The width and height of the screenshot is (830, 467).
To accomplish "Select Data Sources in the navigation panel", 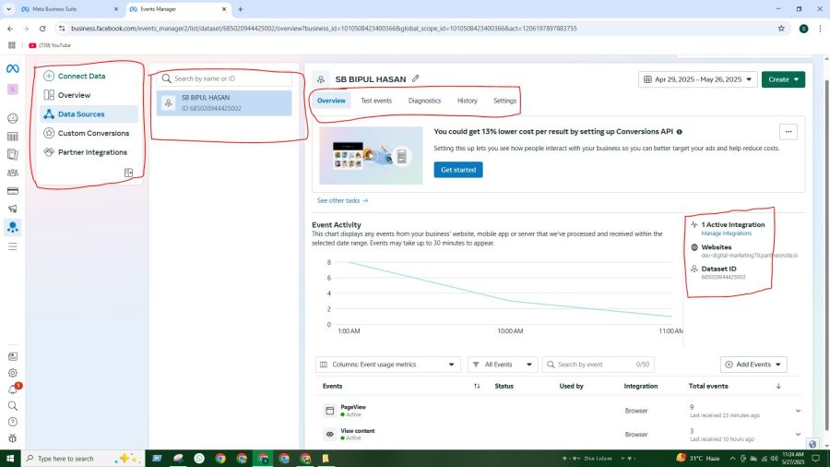I will coord(89,114).
